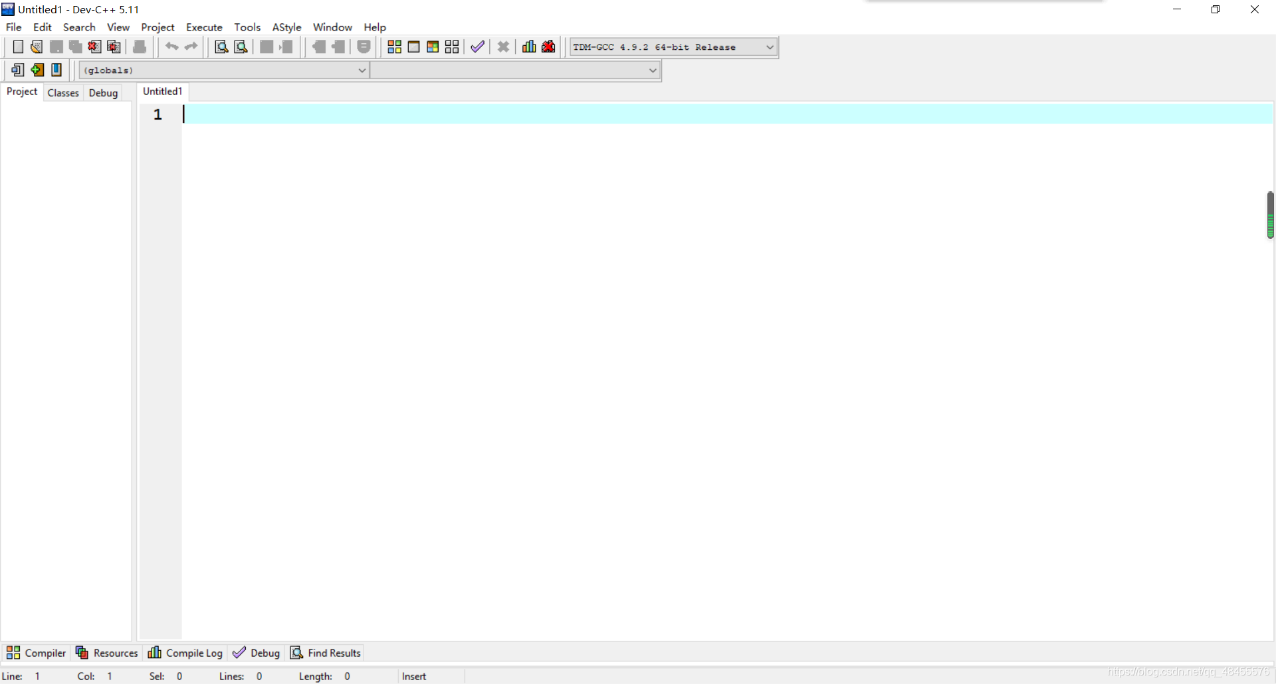Screen dimensions: 1276x684
Task: Click line number 1 in the gutter
Action: pyautogui.click(x=158, y=114)
